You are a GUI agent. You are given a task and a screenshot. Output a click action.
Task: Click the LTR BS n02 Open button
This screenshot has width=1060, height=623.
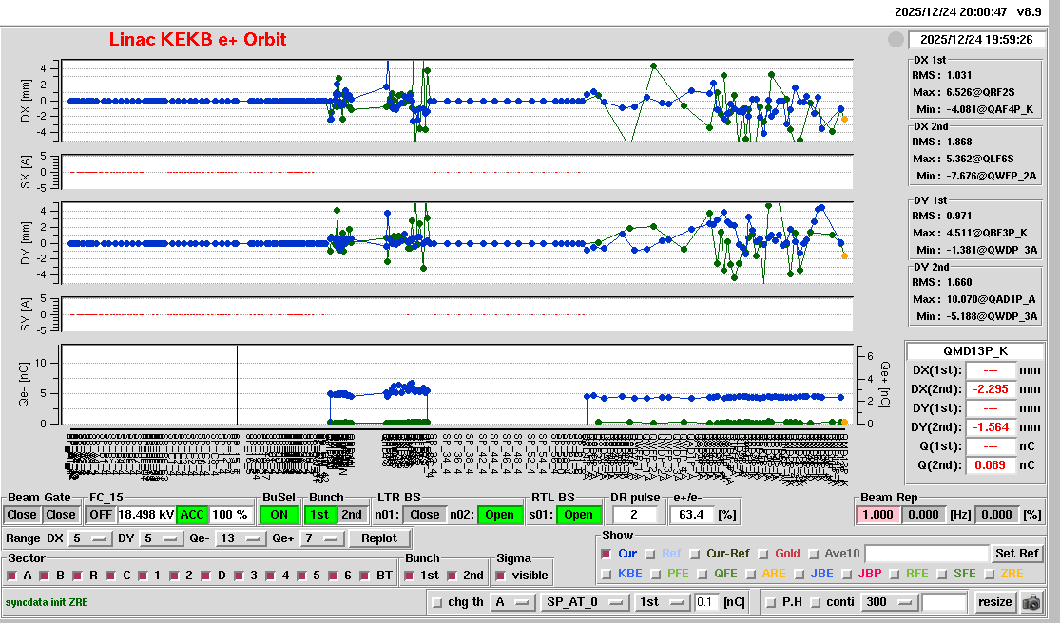pos(500,515)
